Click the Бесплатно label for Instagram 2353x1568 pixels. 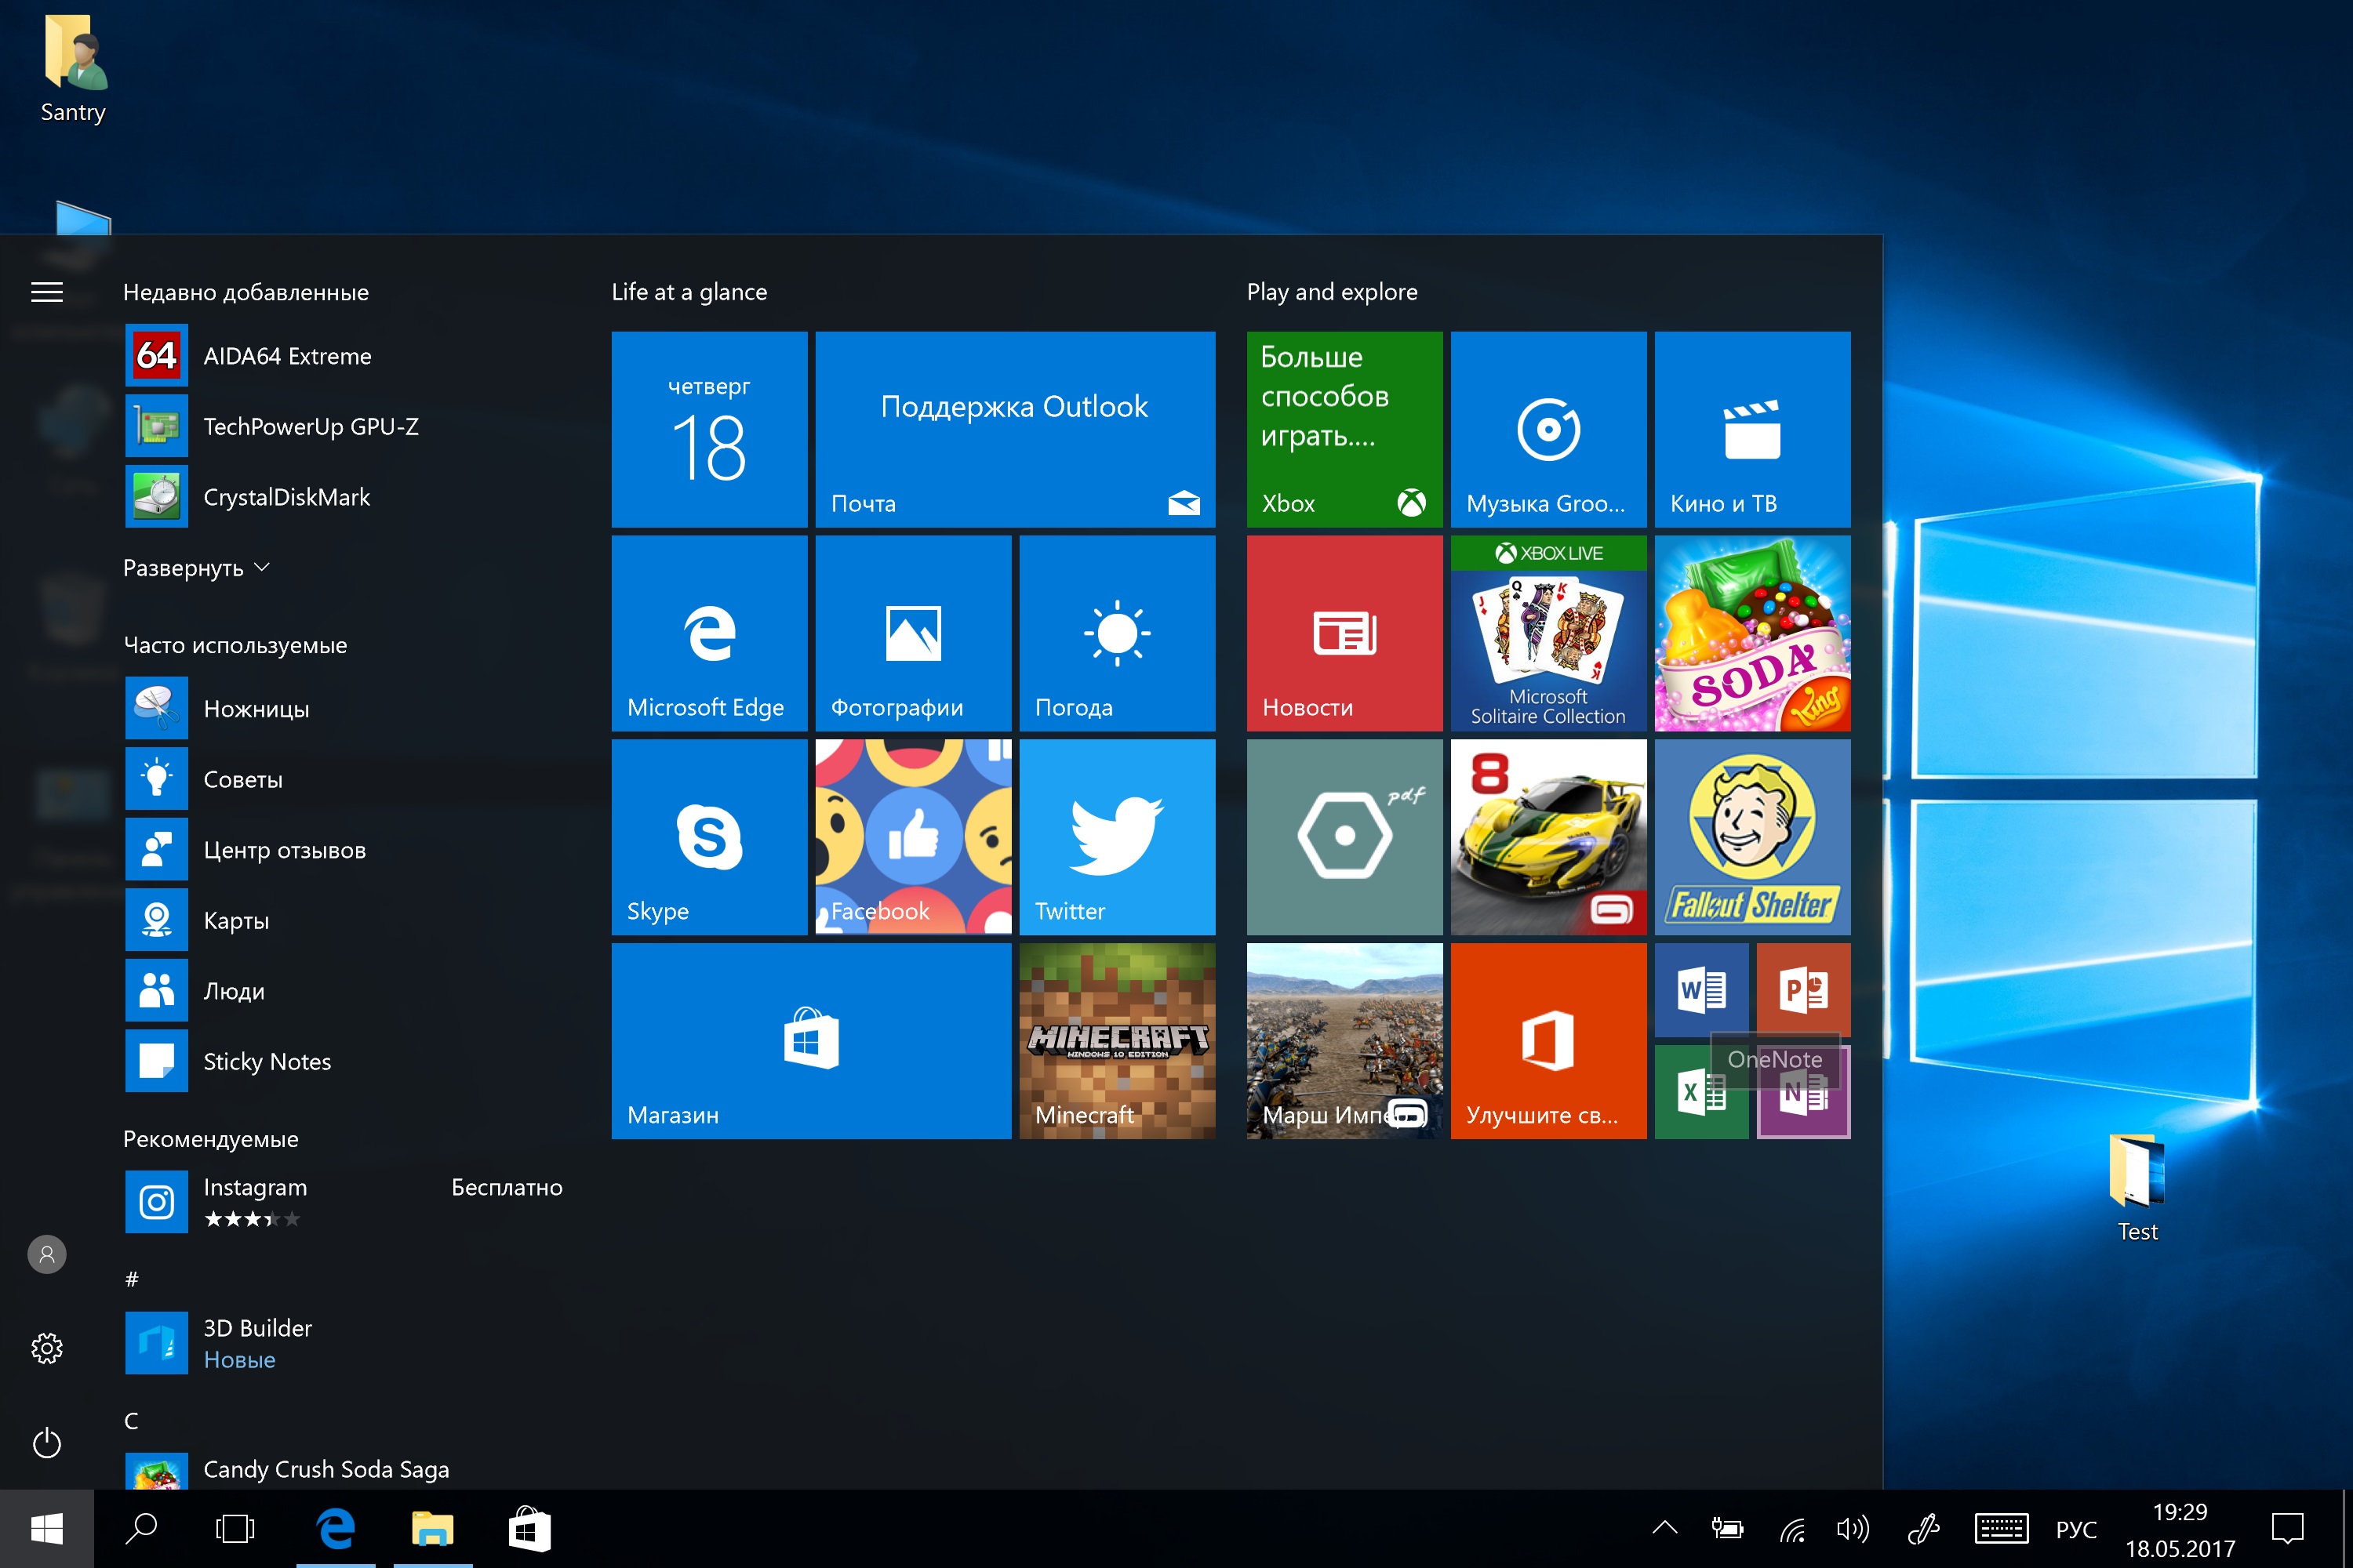pos(506,1187)
